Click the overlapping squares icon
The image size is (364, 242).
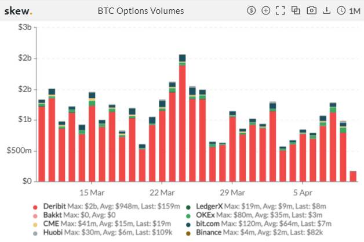tap(296, 10)
